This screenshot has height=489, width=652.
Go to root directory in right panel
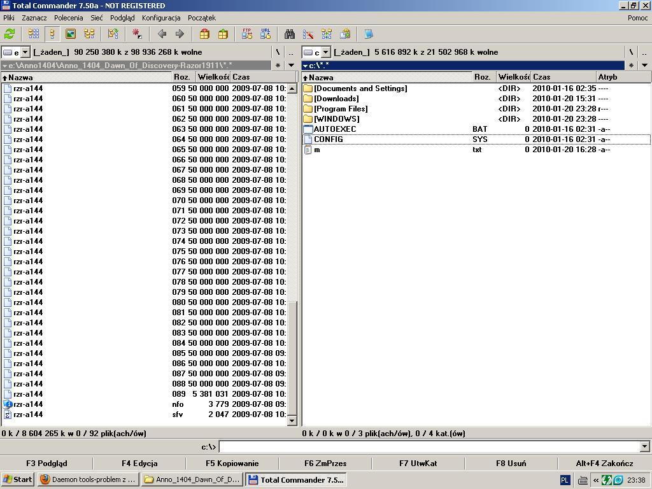pyautogui.click(x=631, y=52)
